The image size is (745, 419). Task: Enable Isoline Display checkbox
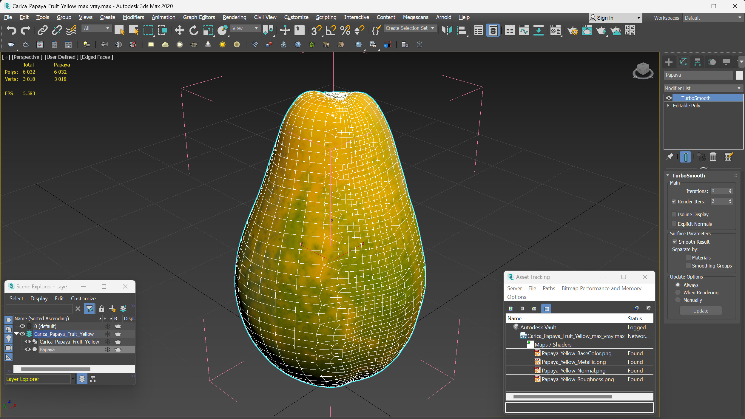(674, 214)
